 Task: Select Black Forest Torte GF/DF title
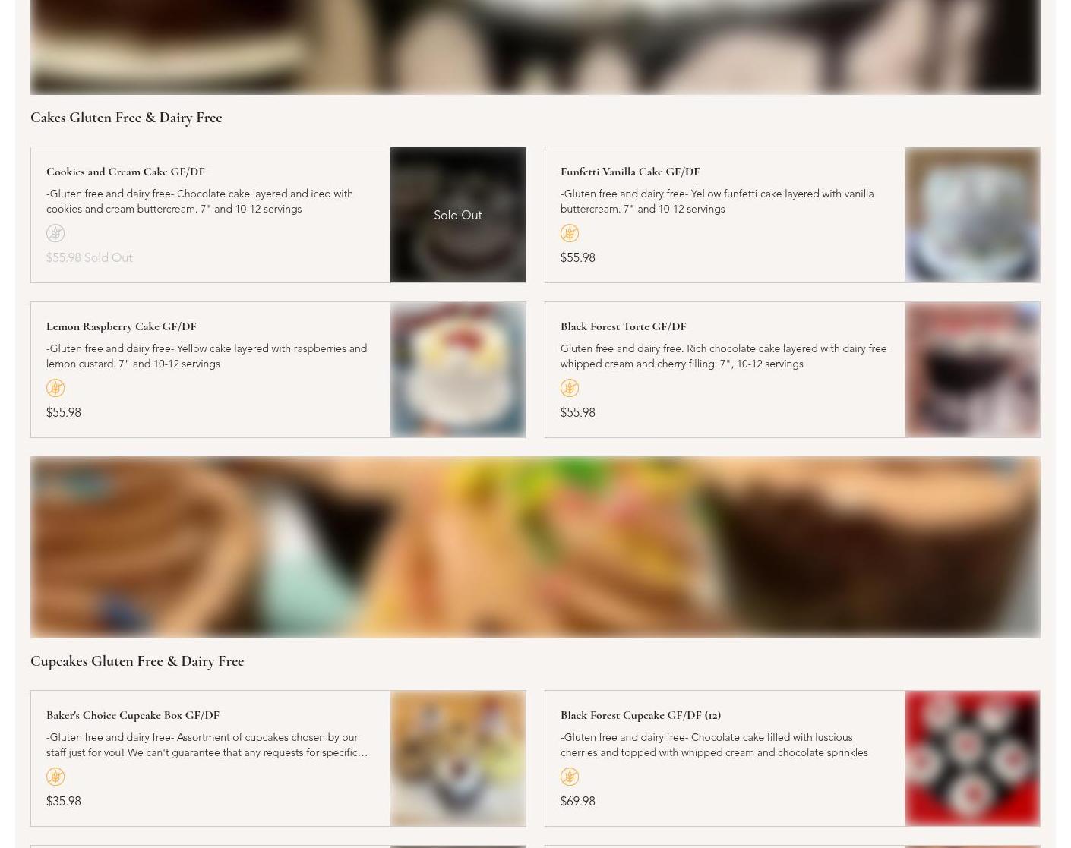pos(623,326)
